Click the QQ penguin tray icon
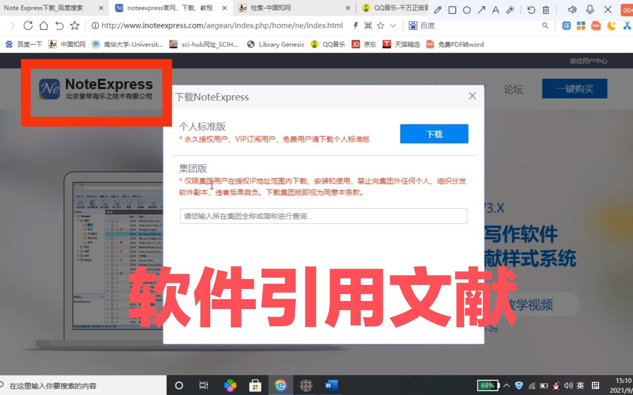 click(x=556, y=385)
